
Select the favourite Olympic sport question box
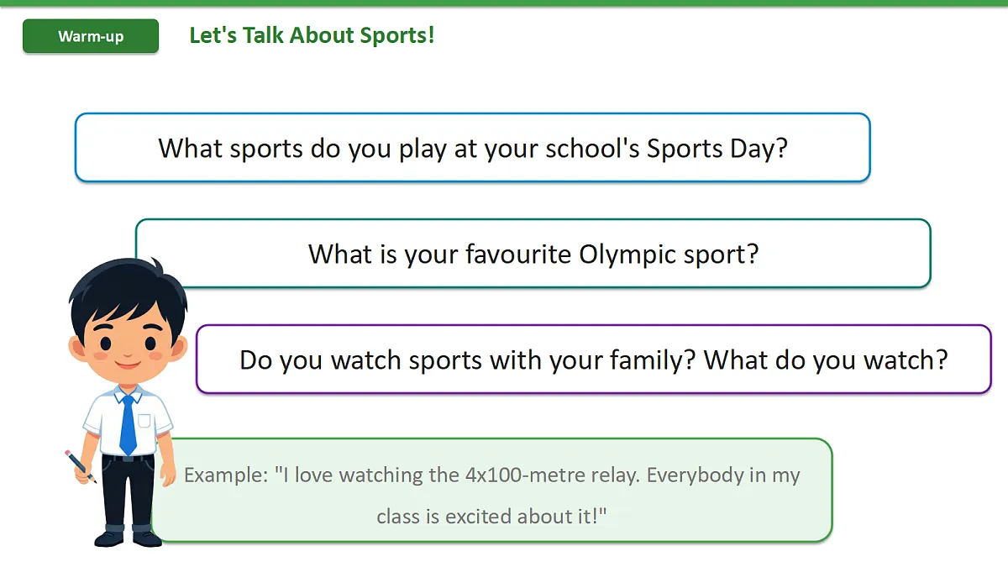coord(533,253)
